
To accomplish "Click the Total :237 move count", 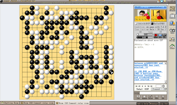I will 143,89.
